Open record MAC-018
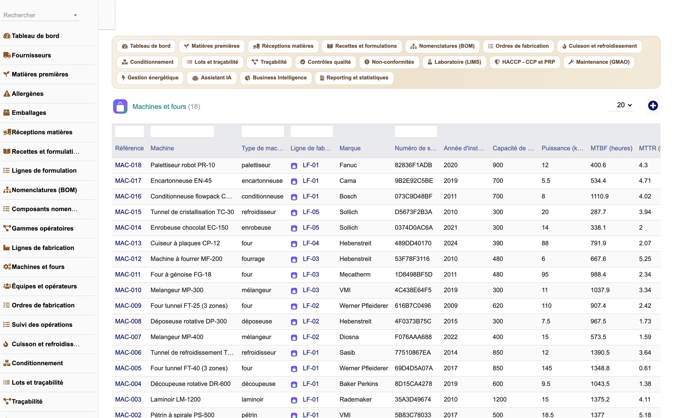Viewport: 675px width, 418px height. point(128,165)
